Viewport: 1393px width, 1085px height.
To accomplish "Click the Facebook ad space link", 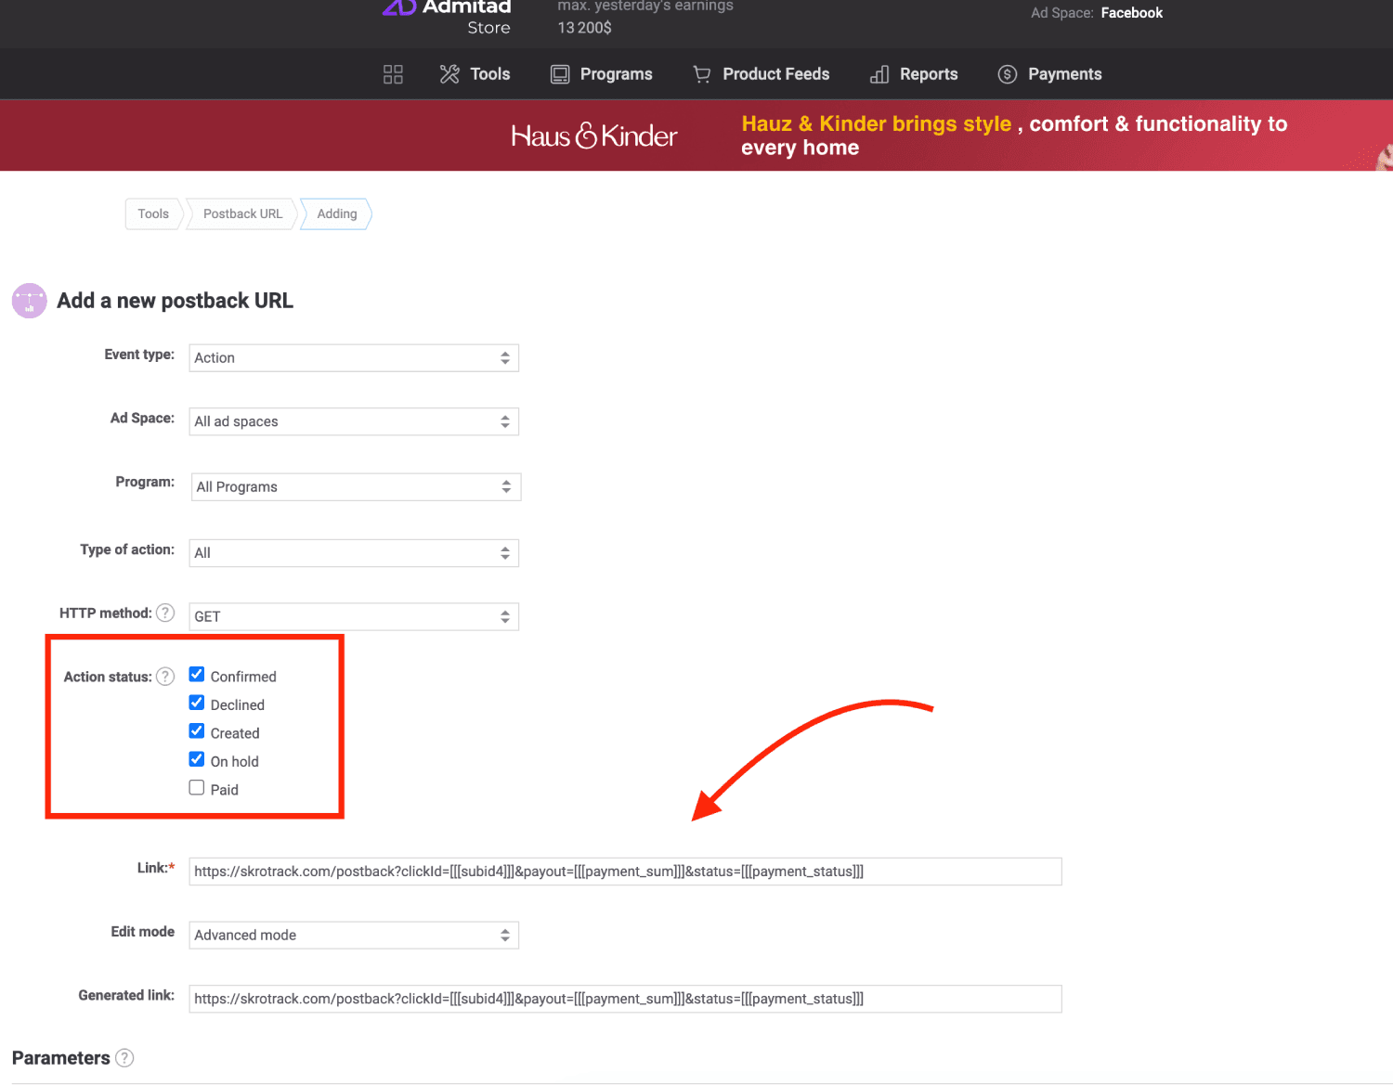I will tap(1132, 13).
